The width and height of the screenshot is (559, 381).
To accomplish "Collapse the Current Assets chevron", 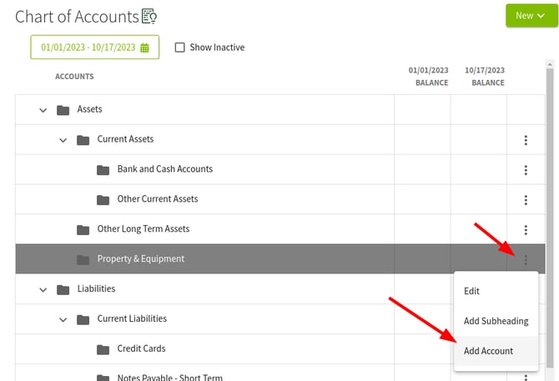I will 63,140.
